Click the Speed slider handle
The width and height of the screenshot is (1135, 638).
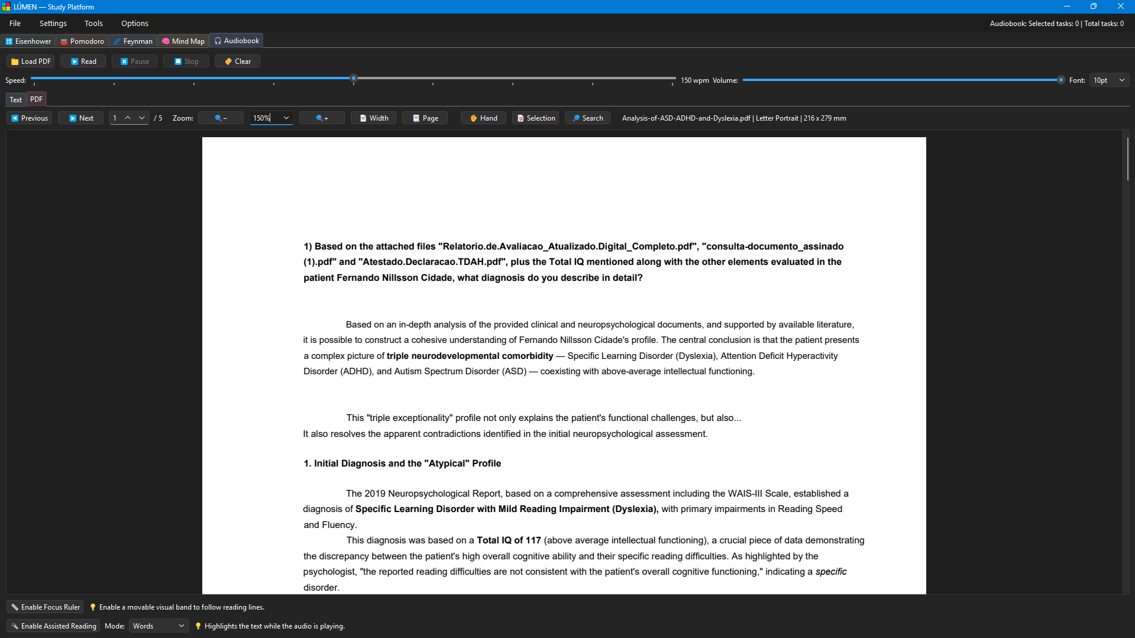click(354, 78)
